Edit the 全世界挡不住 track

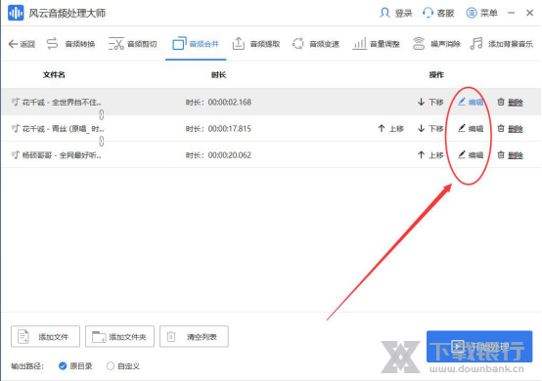(471, 103)
